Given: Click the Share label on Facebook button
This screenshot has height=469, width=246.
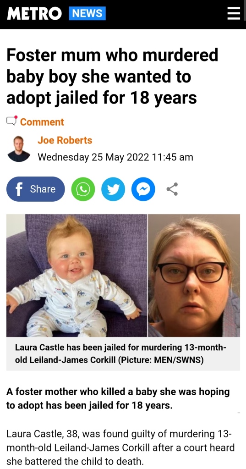Looking at the screenshot, I should click(43, 189).
